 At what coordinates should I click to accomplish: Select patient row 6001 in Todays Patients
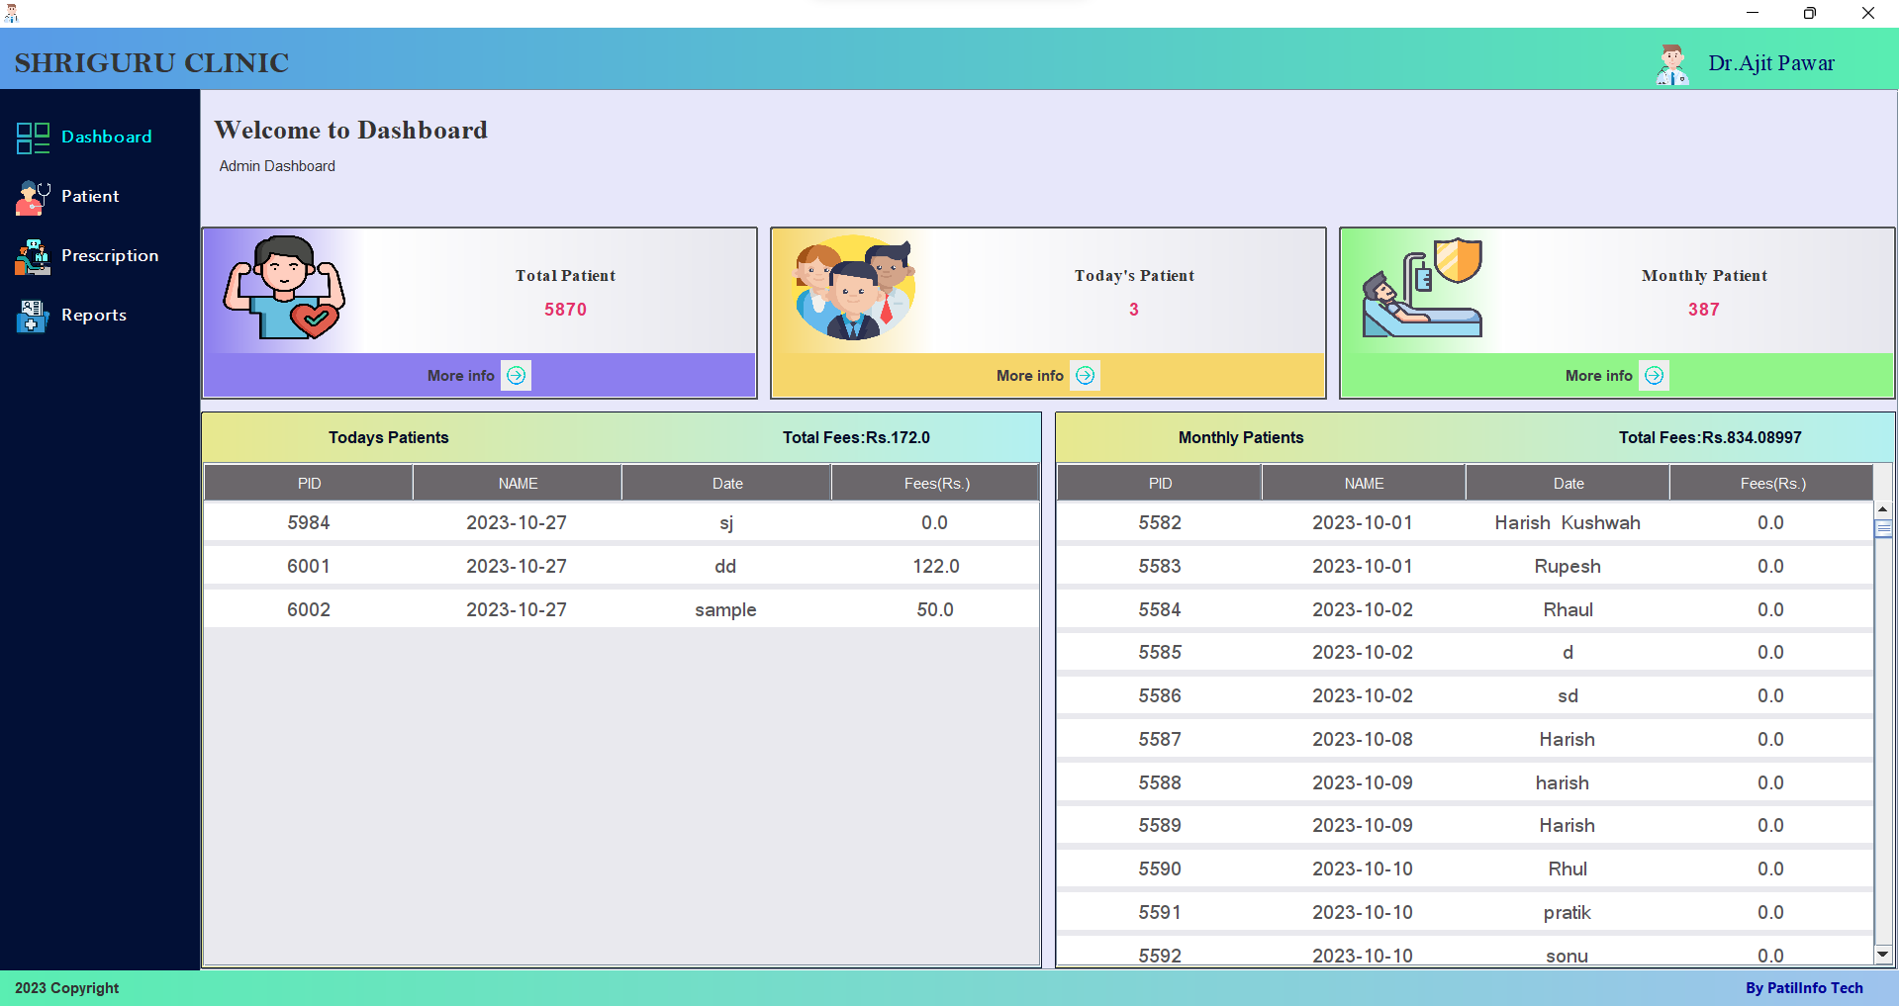pyautogui.click(x=619, y=565)
